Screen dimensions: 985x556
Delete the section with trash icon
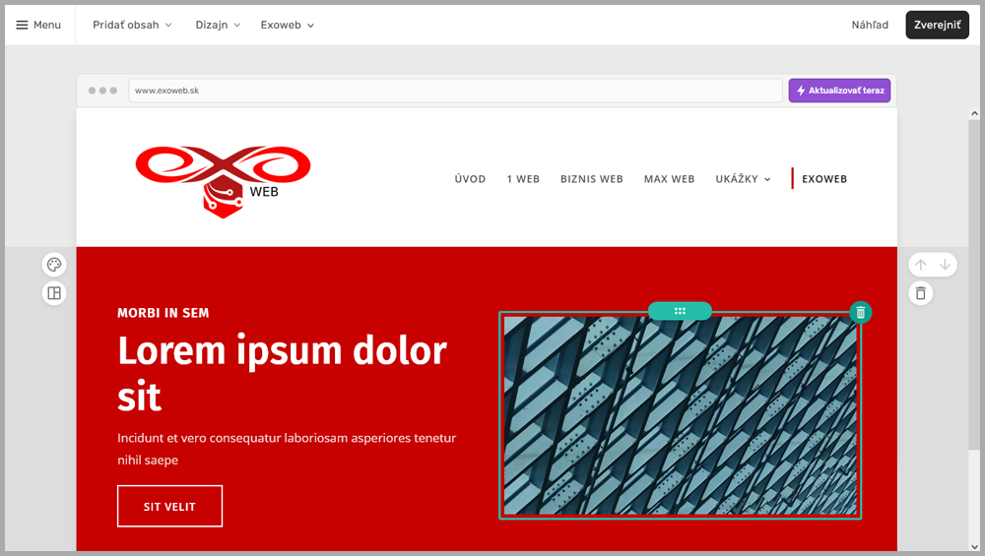(921, 293)
